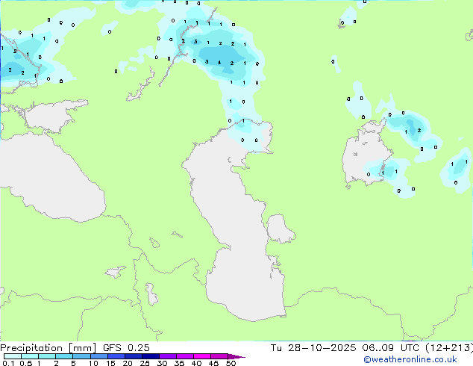Click the above-50 mm legend arrow tip
The width and height of the screenshot is (473, 366).
(236, 356)
